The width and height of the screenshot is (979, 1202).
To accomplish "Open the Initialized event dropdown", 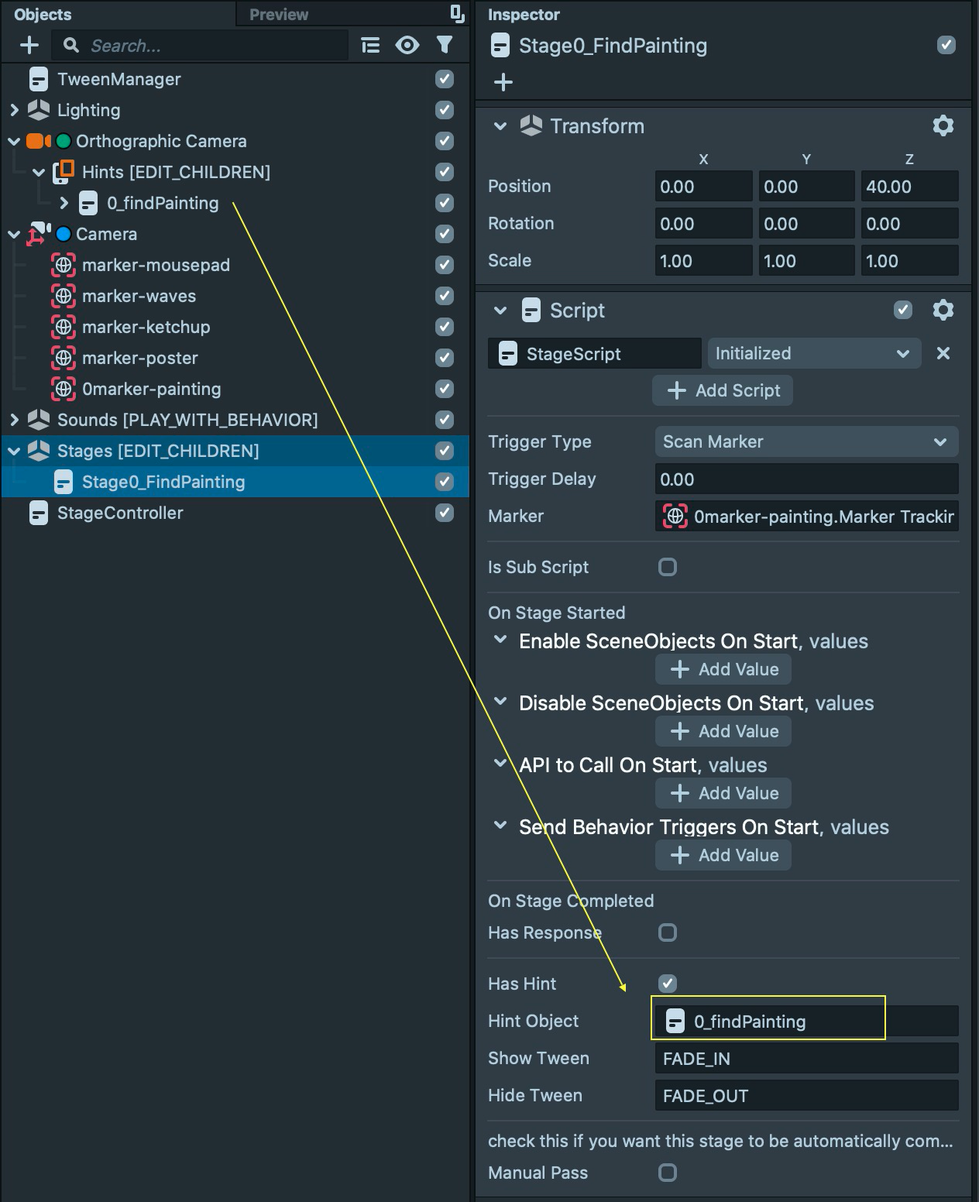I will 814,353.
